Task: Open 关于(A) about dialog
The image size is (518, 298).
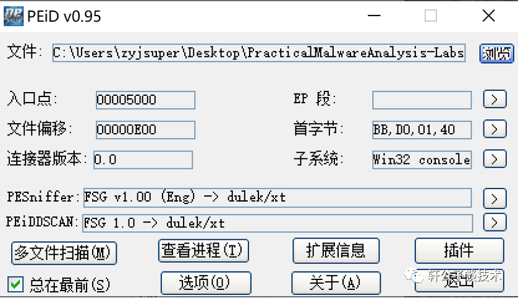Action: [336, 283]
